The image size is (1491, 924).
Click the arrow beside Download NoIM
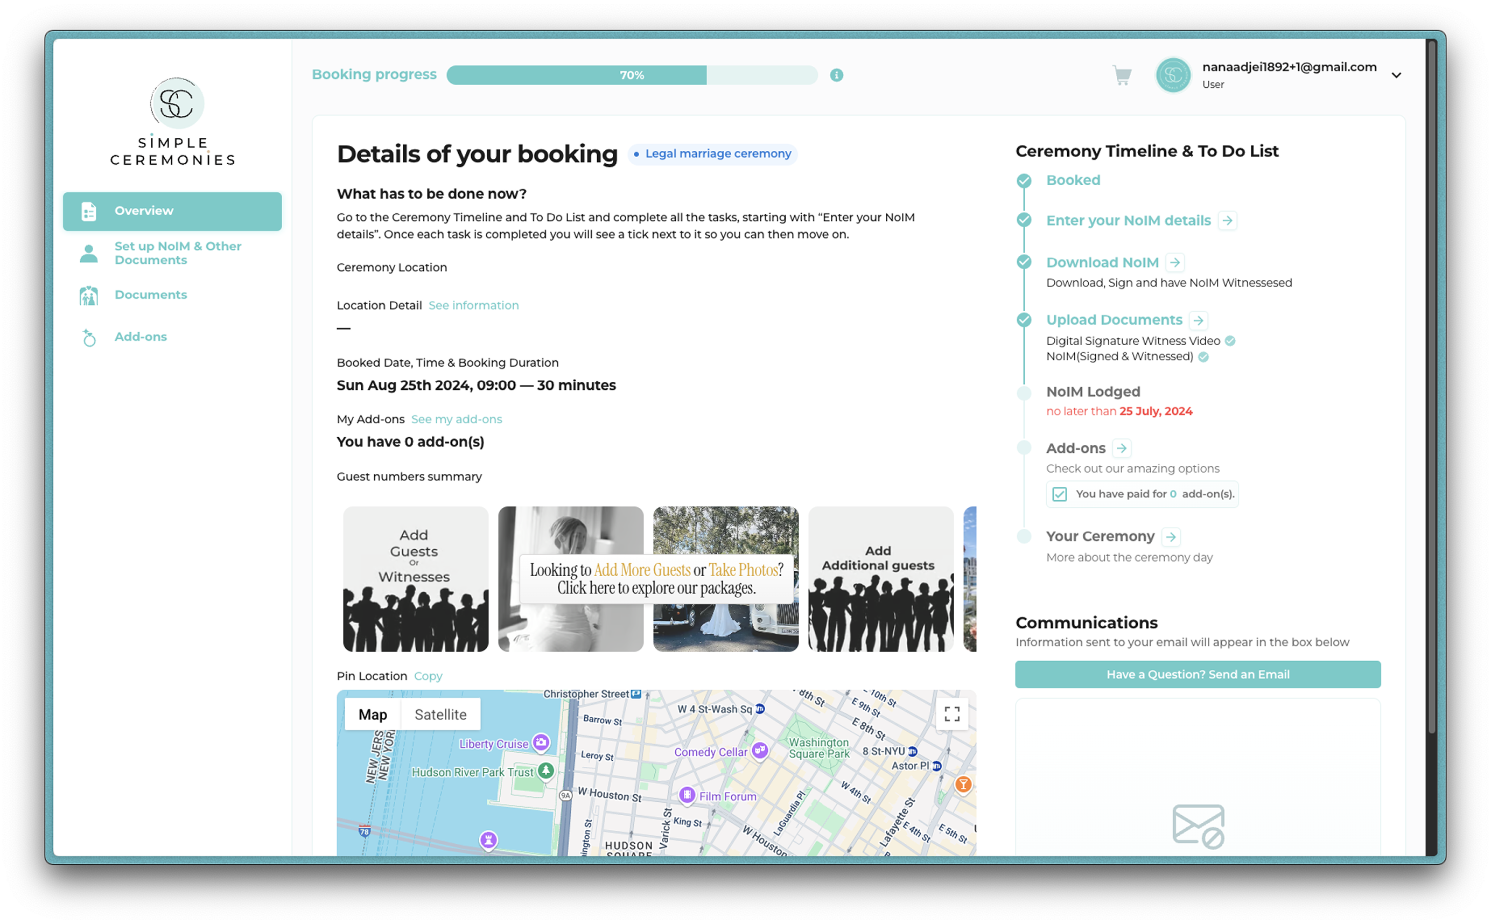click(x=1174, y=262)
